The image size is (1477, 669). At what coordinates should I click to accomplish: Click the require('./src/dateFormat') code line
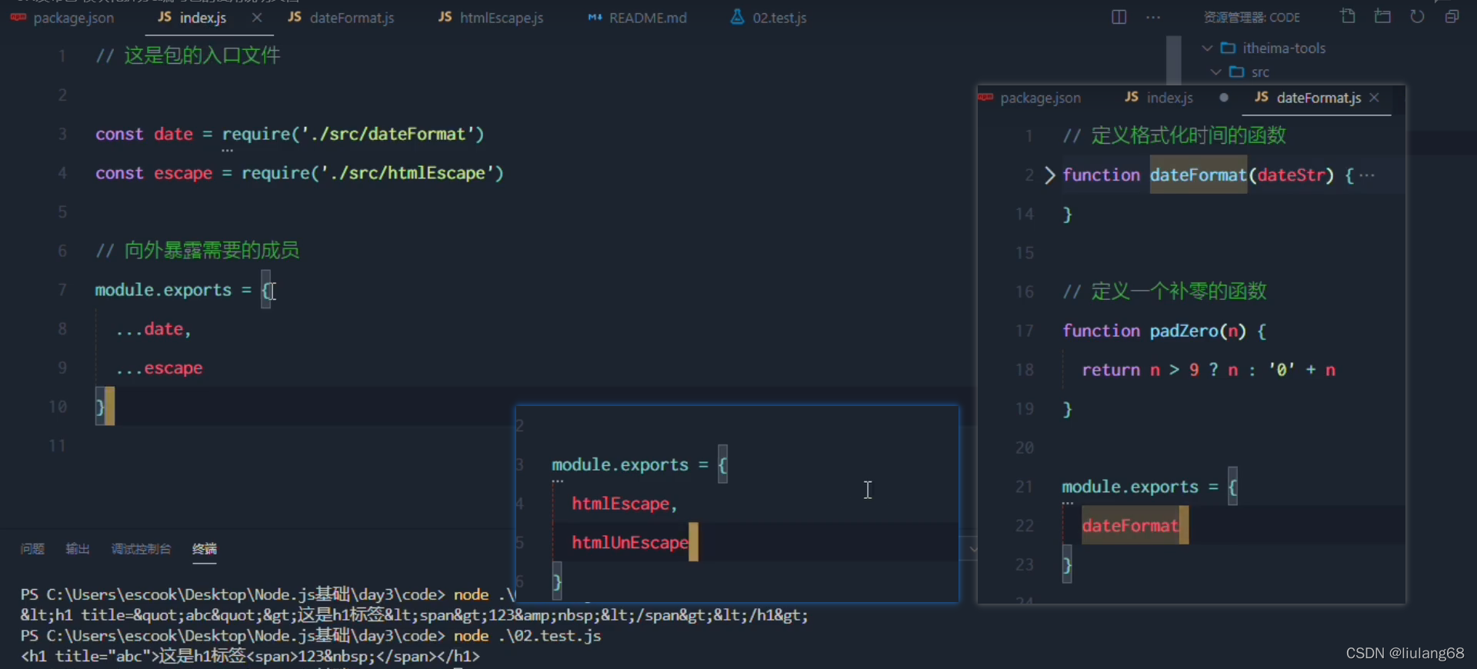[290, 135]
